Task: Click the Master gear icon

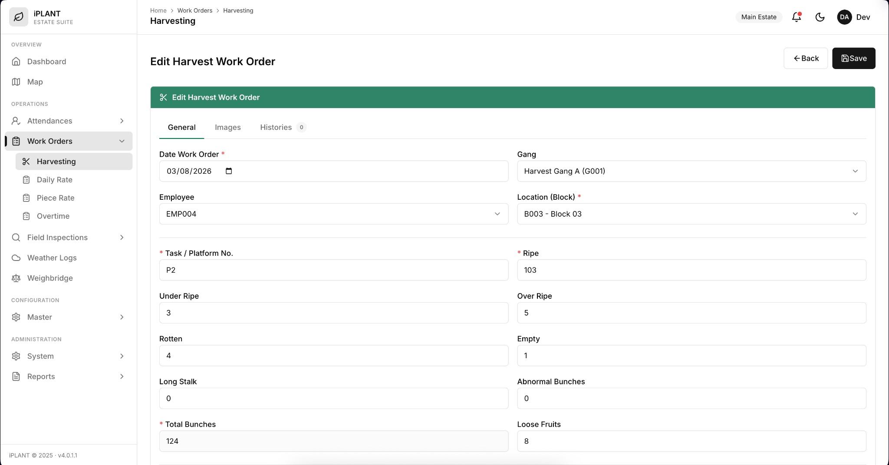Action: click(16, 317)
